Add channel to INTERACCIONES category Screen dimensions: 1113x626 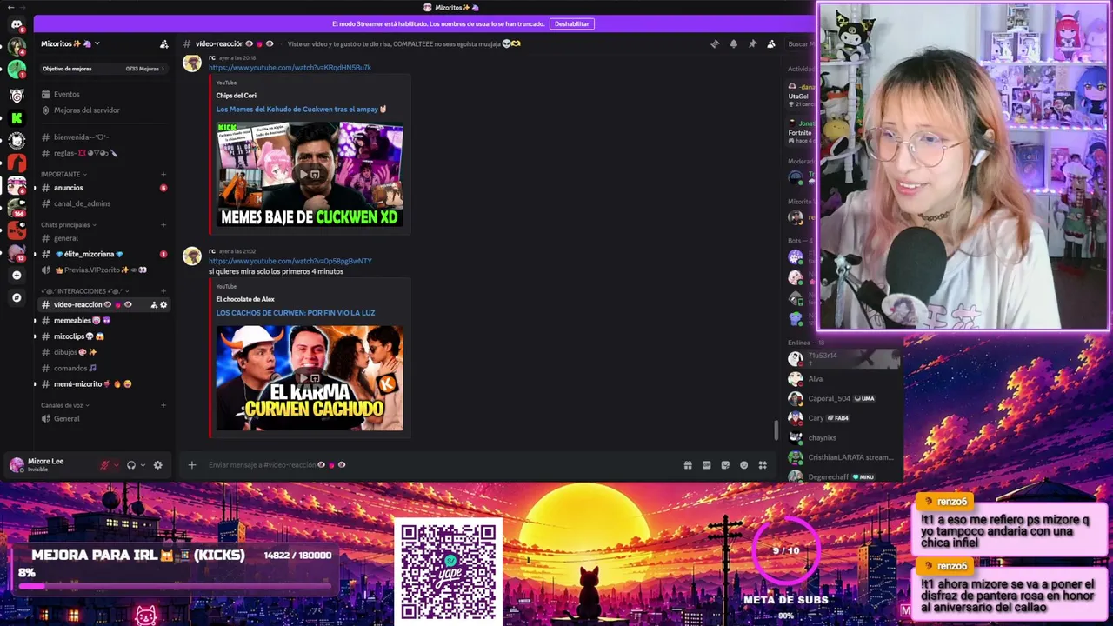point(163,291)
